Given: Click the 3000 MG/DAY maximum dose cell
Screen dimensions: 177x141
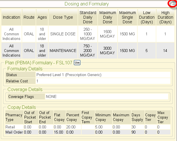Looking at the screenshot, I should click(107, 51).
